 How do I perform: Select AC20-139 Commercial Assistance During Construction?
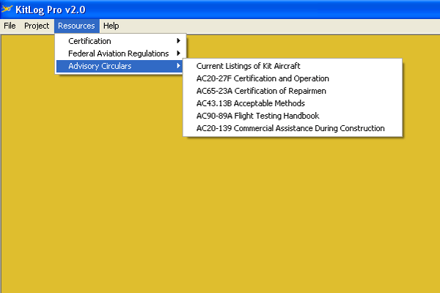290,128
